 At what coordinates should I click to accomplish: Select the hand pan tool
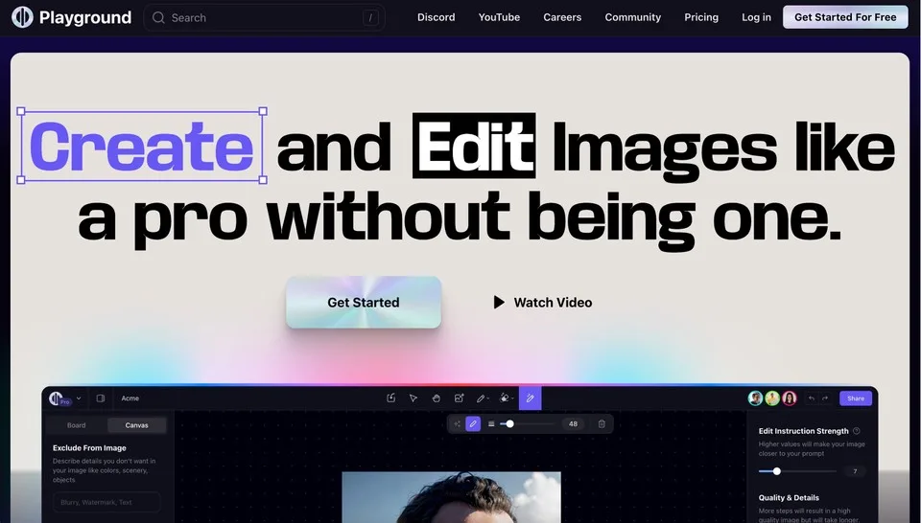[436, 398]
